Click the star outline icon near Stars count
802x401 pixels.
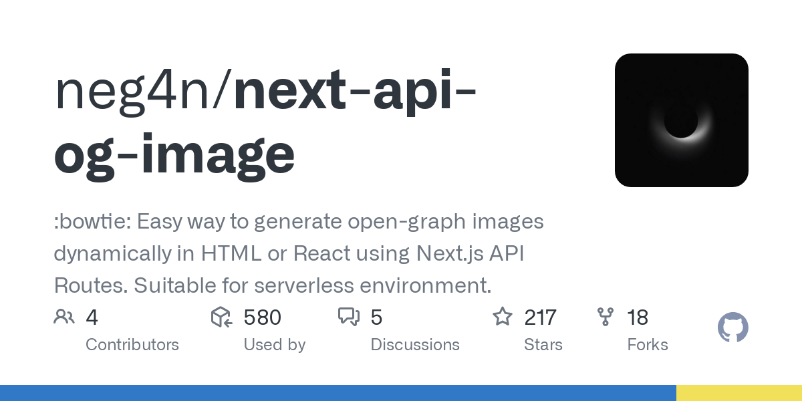pyautogui.click(x=502, y=317)
